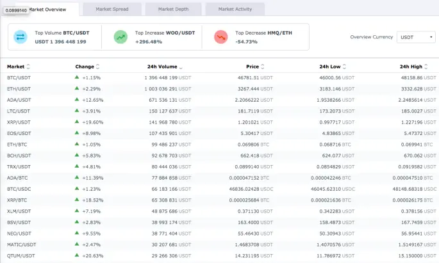439x263 pixels.
Task: Open Top Increase WOO/USDT pair link
Action: click(180, 33)
